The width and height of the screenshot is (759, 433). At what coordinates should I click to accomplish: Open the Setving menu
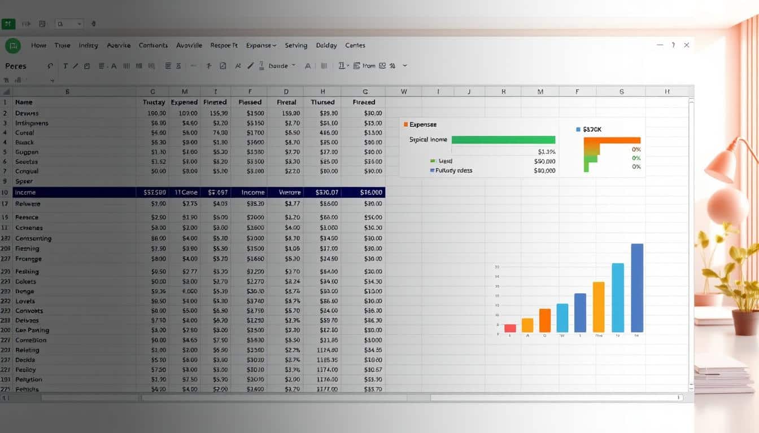tap(296, 46)
